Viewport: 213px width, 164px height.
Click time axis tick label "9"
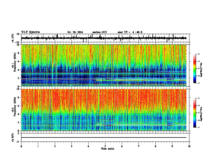coord(172,146)
